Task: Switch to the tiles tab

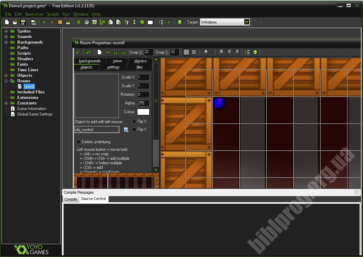Action: [140, 67]
